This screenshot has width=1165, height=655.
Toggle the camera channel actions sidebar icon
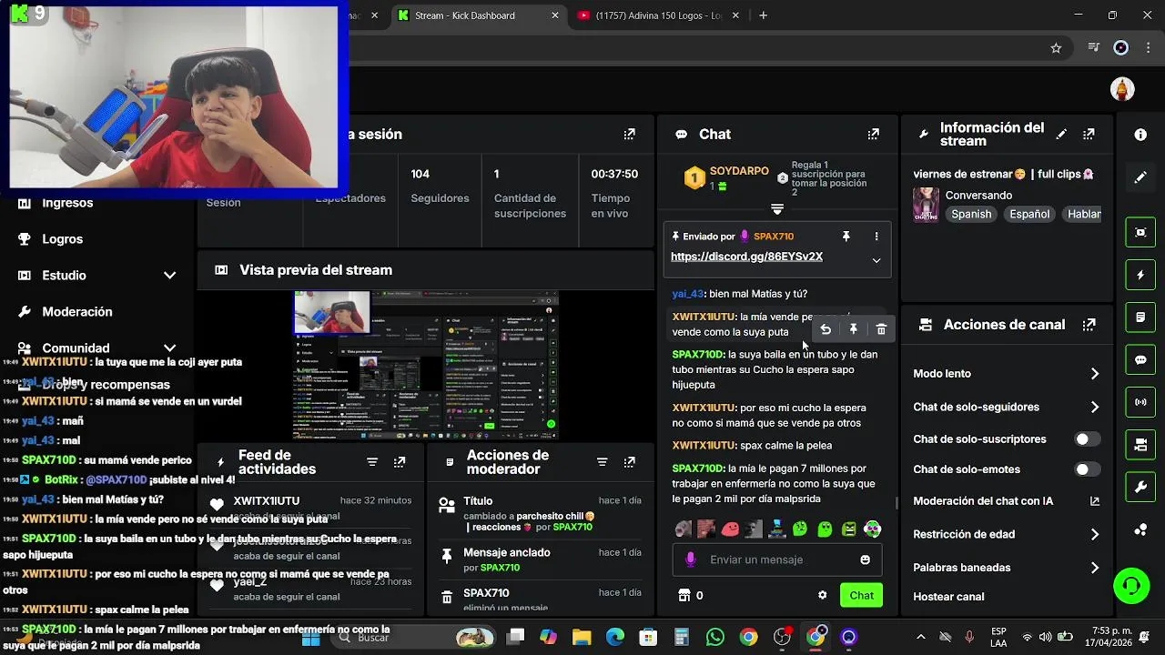point(1140,444)
